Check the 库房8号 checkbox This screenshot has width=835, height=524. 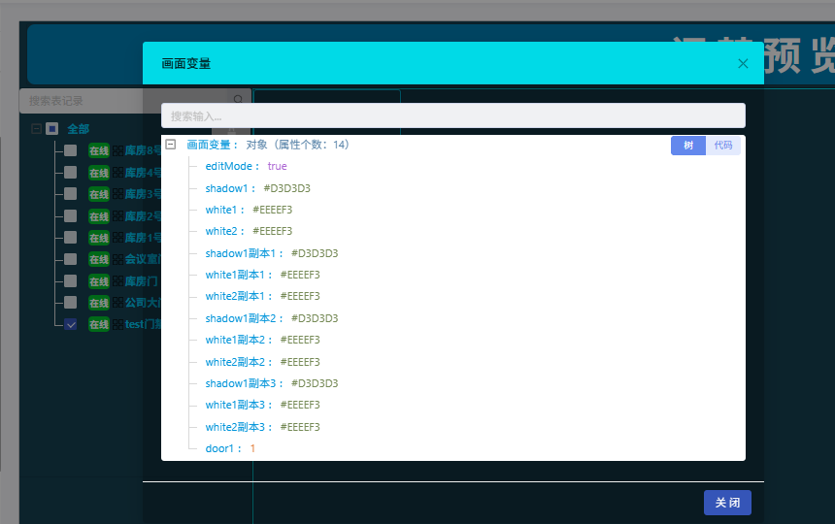coord(70,150)
